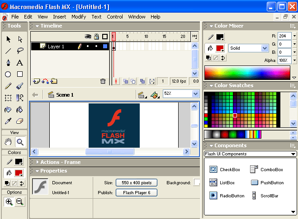Image resolution: width=298 pixels, height=219 pixels.
Task: Delete layer with trash icon
Action: pyautogui.click(x=103, y=81)
